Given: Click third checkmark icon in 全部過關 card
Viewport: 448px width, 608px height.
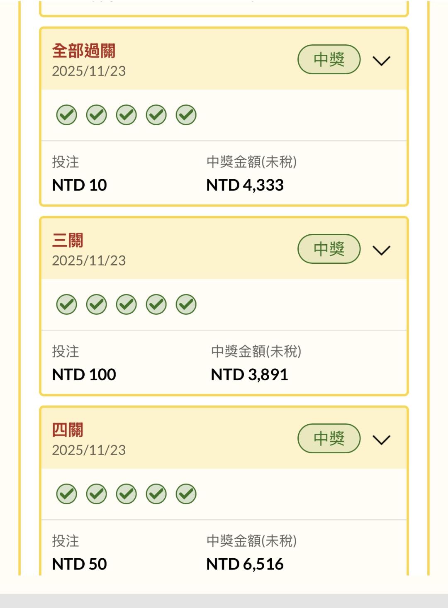Looking at the screenshot, I should (x=127, y=115).
